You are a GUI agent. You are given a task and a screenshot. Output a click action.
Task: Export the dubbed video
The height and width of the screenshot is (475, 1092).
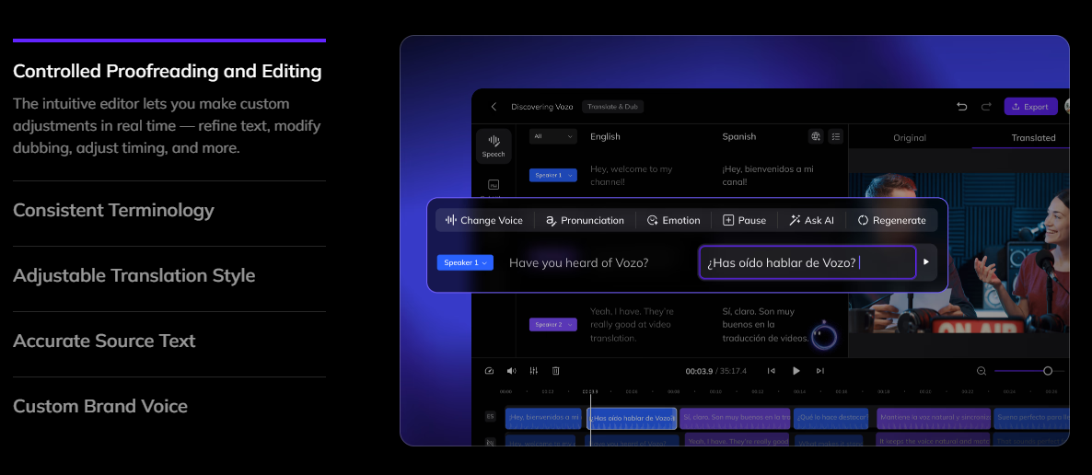point(1030,107)
